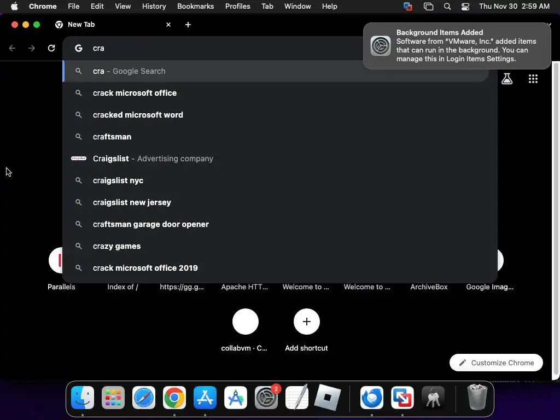Viewport: 560px width, 420px height.
Task: Pick the 'craftsman' suggestion
Action: point(280,137)
